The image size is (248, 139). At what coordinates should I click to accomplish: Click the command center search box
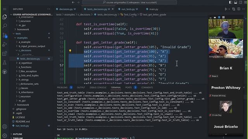[129, 2]
